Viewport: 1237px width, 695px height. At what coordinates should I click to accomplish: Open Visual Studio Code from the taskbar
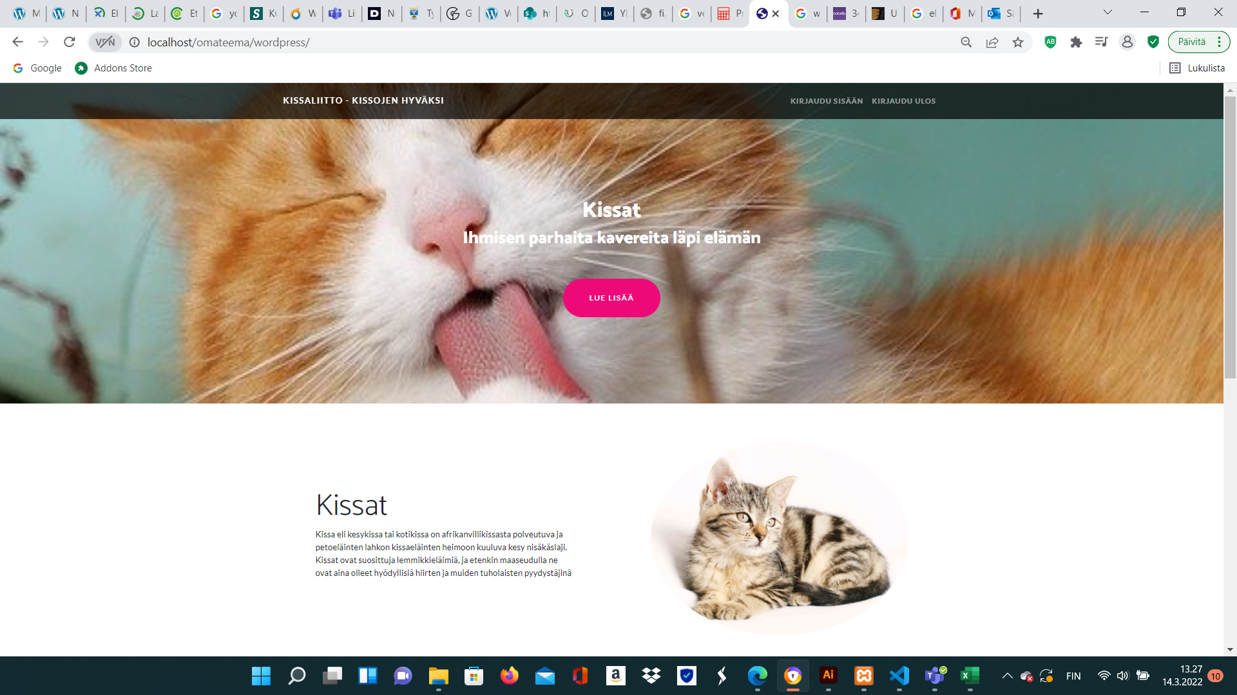[899, 676]
